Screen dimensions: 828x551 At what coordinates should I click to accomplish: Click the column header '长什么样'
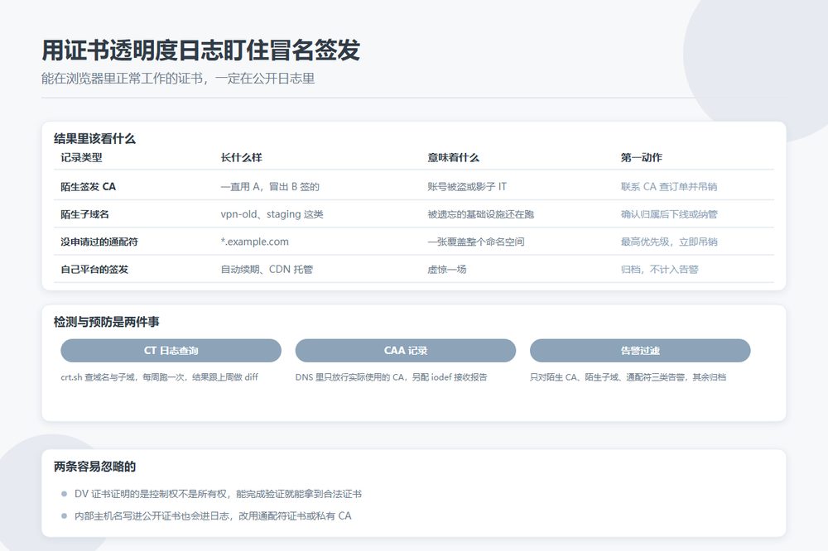241,157
